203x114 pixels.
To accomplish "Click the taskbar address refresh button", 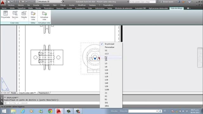I will click(x=160, y=111).
